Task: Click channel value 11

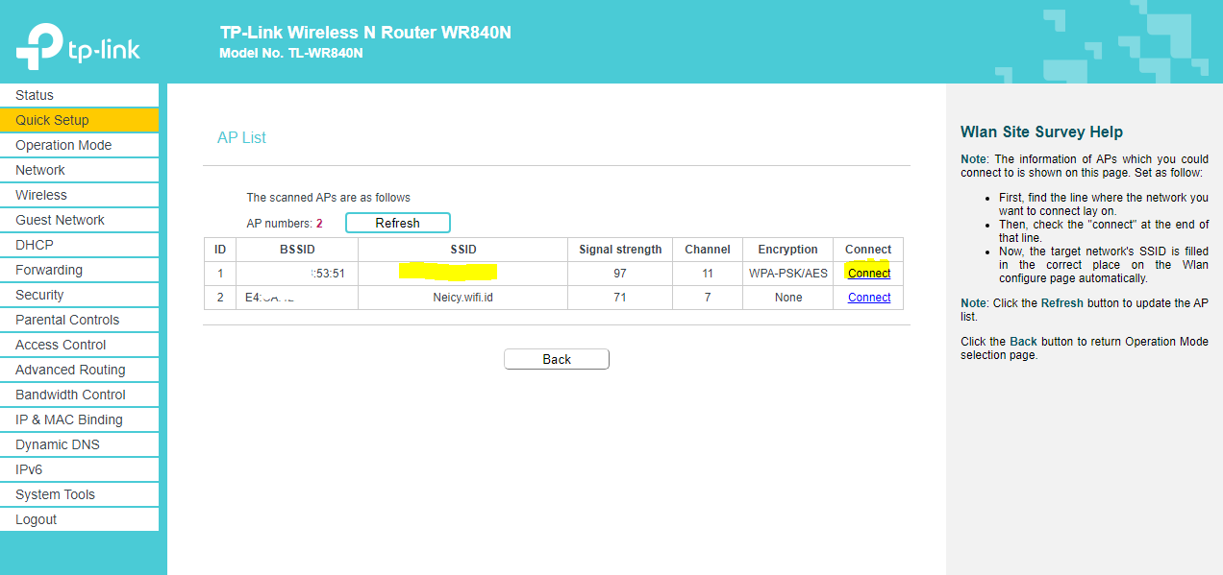Action: click(x=708, y=274)
